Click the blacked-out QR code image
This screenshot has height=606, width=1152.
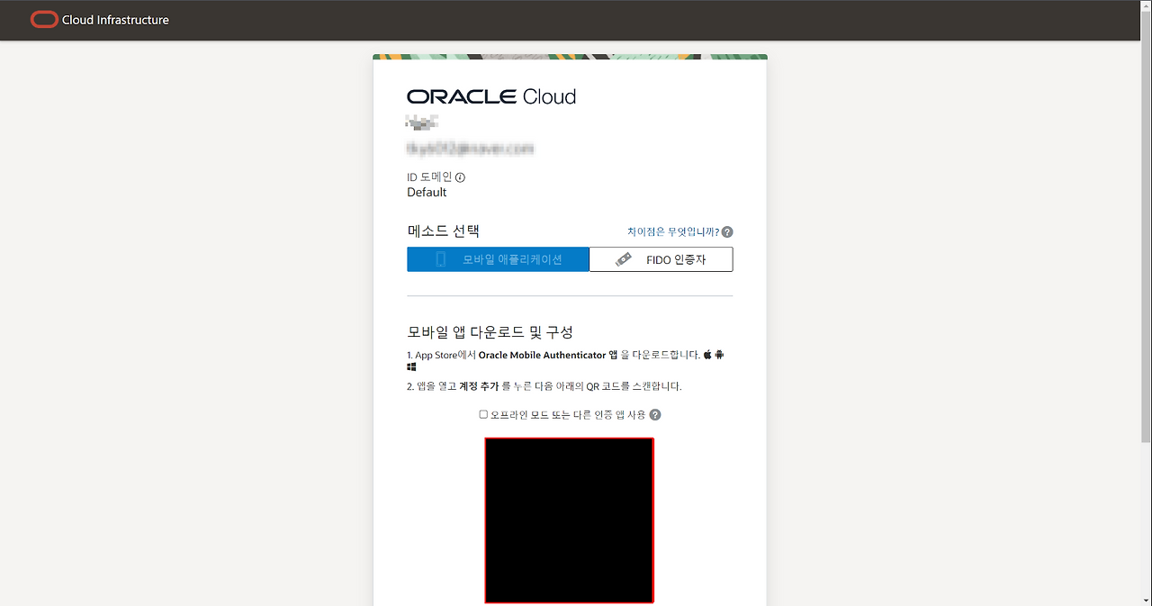[x=569, y=520]
